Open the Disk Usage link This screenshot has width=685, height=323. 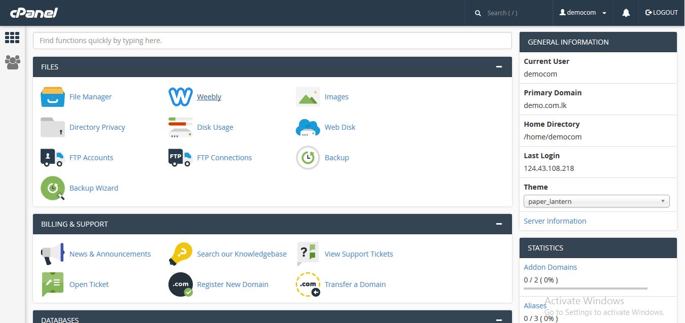click(x=215, y=127)
